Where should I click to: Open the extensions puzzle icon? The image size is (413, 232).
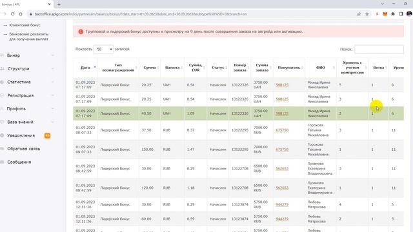point(393,14)
